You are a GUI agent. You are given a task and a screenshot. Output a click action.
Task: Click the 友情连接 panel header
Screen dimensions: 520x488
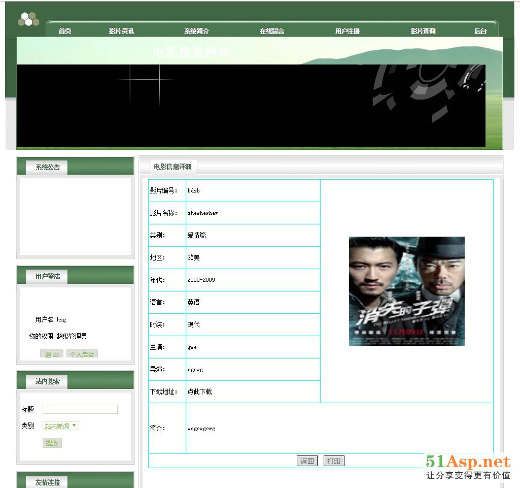pos(48,482)
